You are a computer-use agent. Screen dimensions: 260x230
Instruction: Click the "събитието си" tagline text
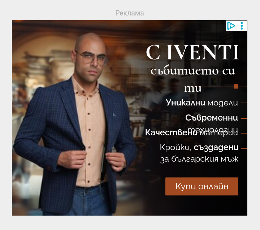[x=193, y=71]
